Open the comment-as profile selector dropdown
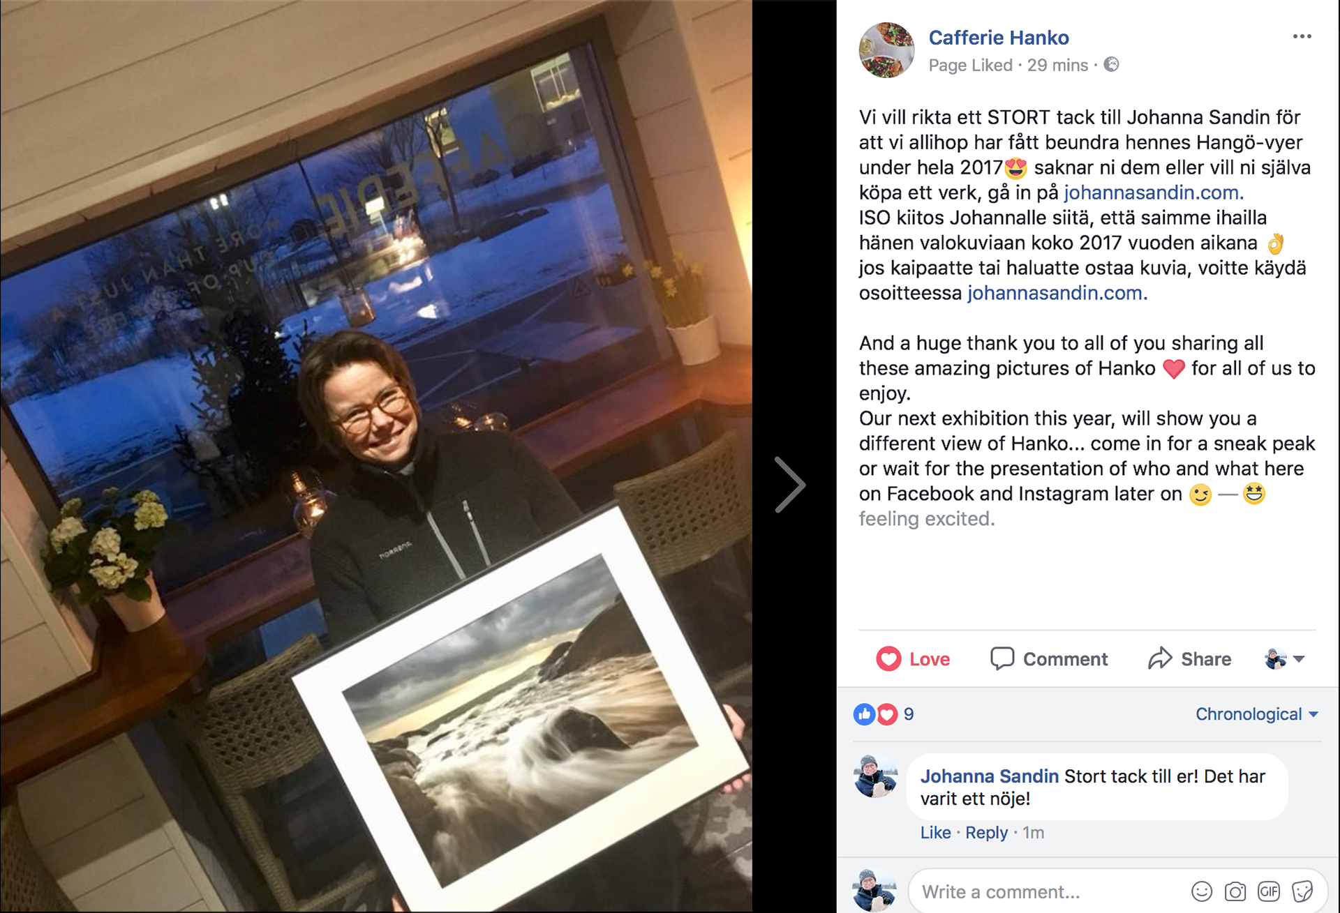 1284,658
